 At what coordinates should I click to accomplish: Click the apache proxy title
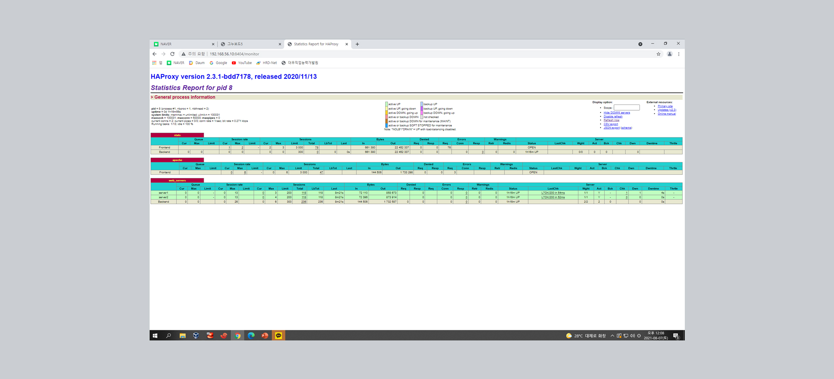coord(177,160)
